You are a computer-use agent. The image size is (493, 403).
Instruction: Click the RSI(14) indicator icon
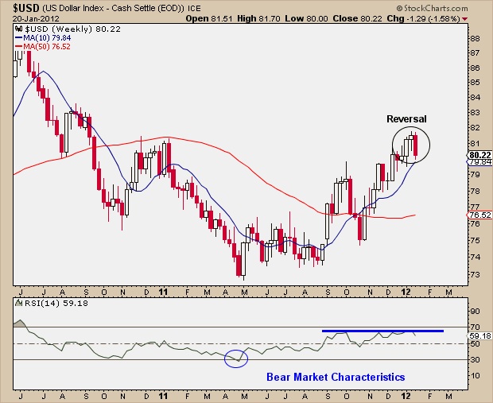[x=19, y=303]
